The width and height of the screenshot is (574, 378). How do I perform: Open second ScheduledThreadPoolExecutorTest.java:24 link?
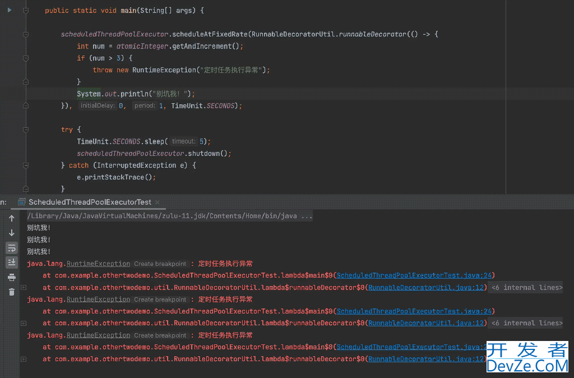tap(414, 311)
